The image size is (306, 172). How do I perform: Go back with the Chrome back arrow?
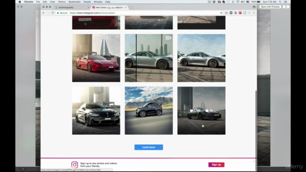pos(44,13)
